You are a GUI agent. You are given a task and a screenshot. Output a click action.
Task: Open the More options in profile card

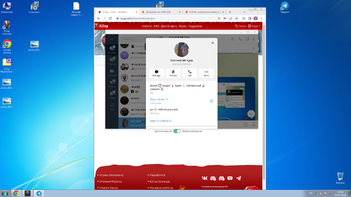[x=206, y=73]
